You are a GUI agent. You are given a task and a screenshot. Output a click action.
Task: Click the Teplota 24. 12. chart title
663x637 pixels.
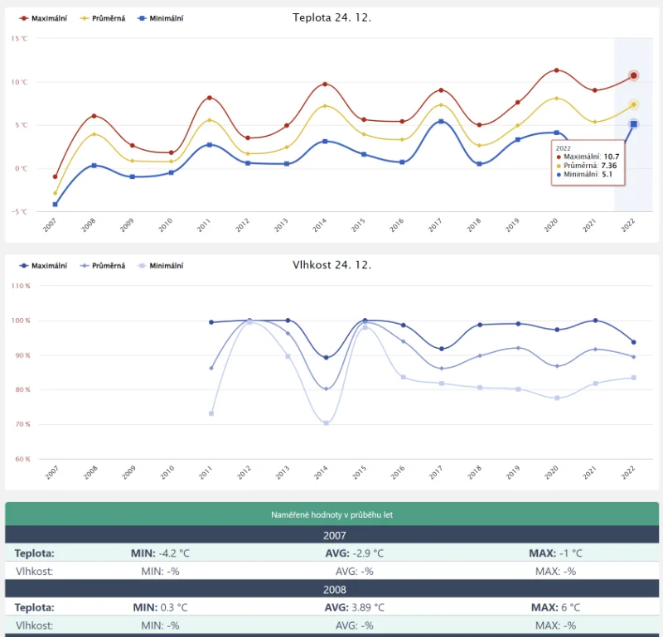[x=331, y=17]
